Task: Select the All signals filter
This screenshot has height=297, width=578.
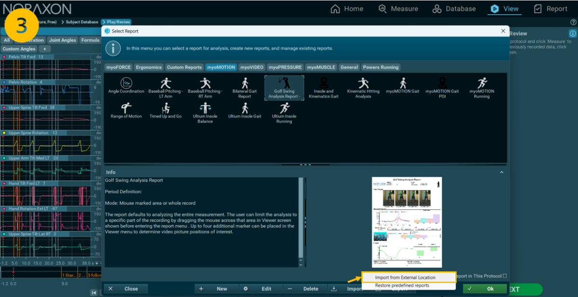Action: (7, 40)
